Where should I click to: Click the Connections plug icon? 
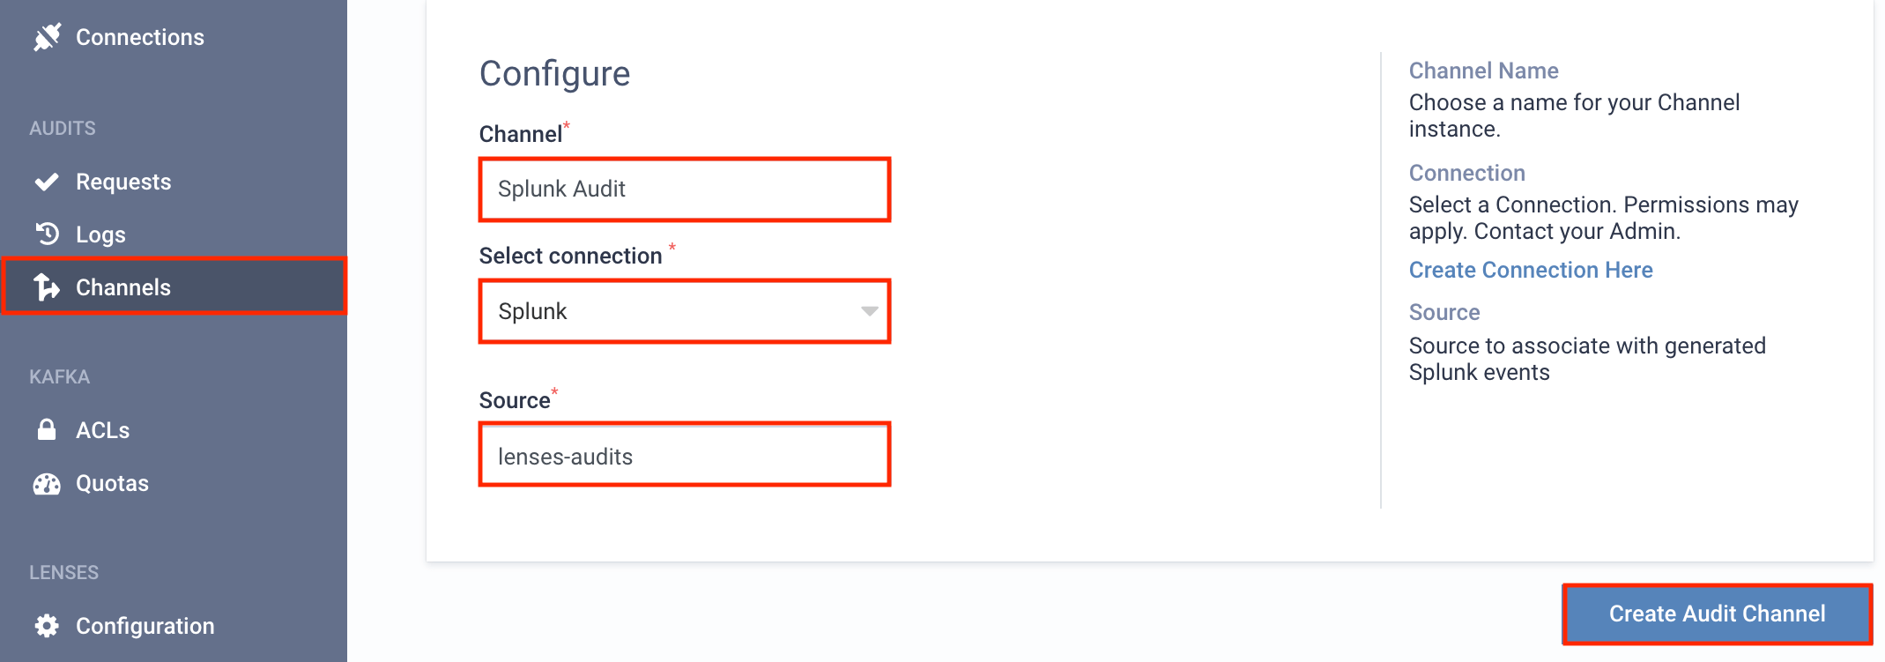pyautogui.click(x=47, y=37)
